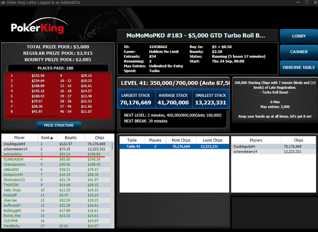Sort left player list by Chips column header
Image resolution: width=318 pixels, height=232 pixels.
point(99,138)
